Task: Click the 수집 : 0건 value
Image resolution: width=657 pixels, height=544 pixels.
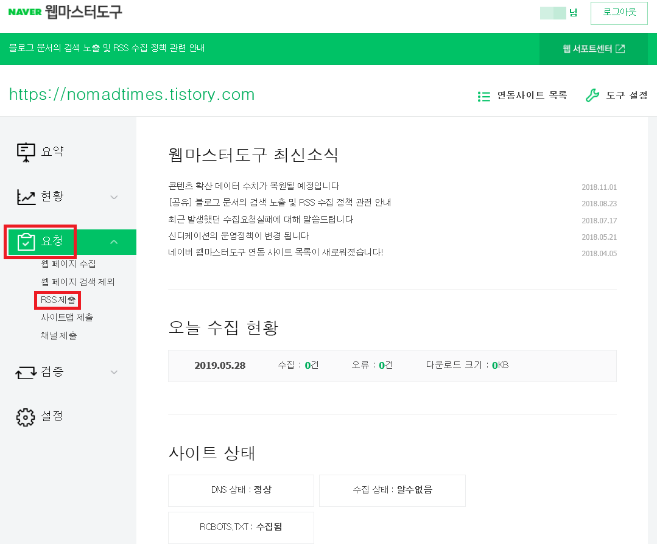Action: [298, 365]
